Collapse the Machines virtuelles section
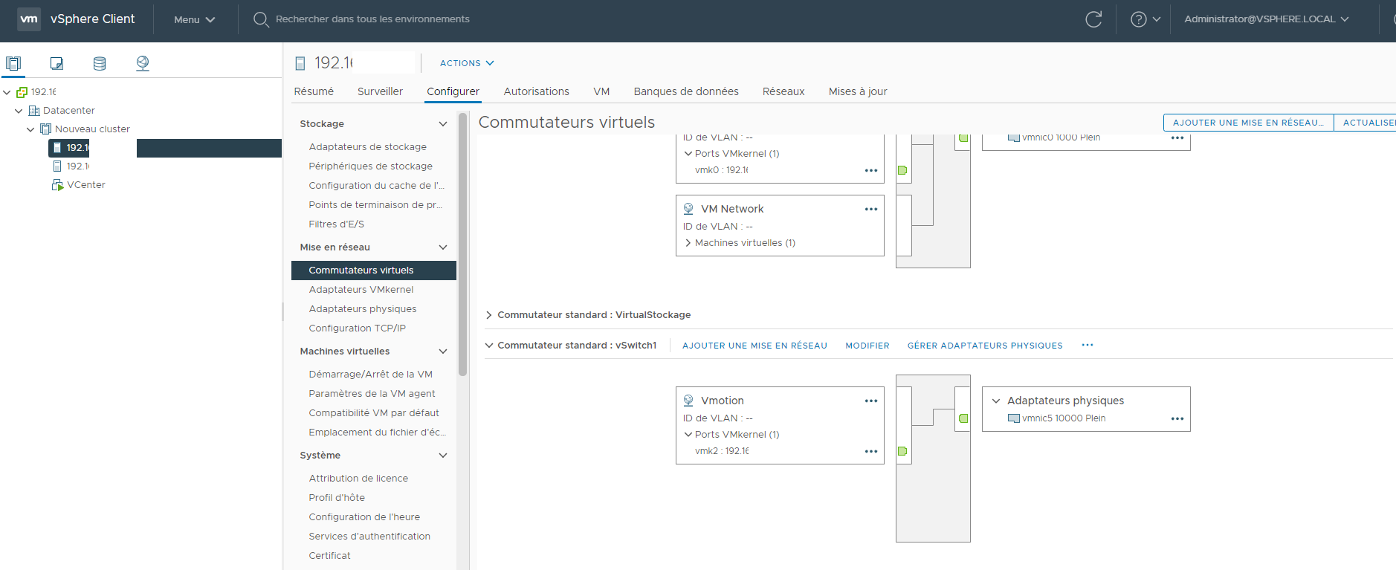The width and height of the screenshot is (1396, 570). click(443, 352)
